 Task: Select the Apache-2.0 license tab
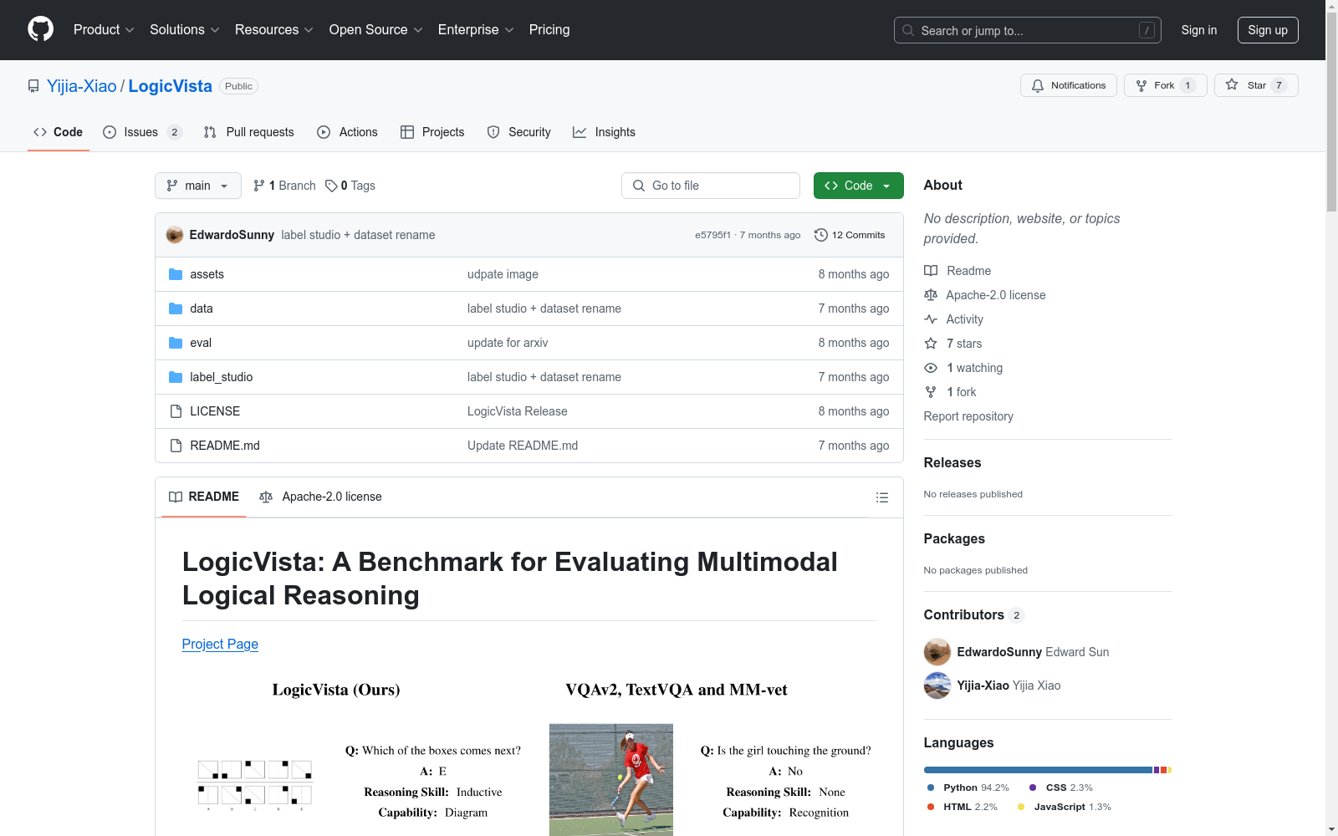(x=320, y=497)
